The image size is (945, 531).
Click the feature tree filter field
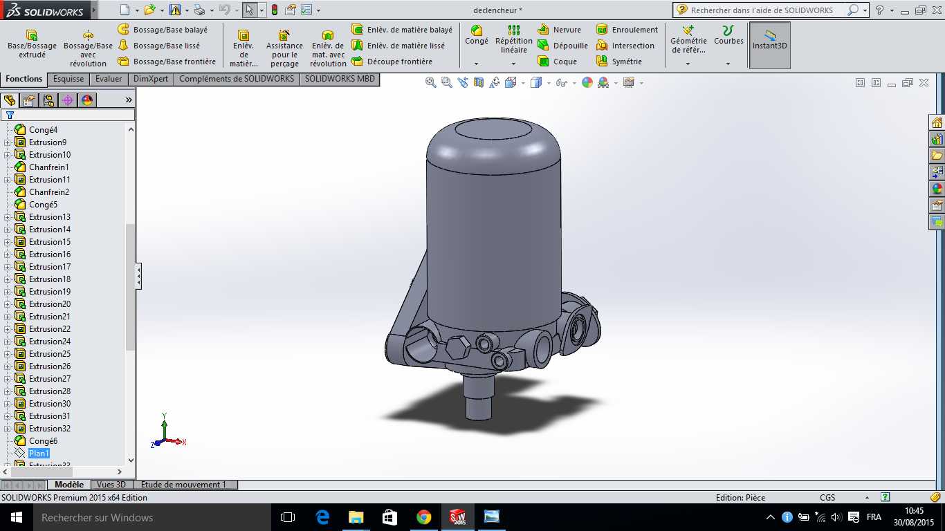click(x=68, y=115)
